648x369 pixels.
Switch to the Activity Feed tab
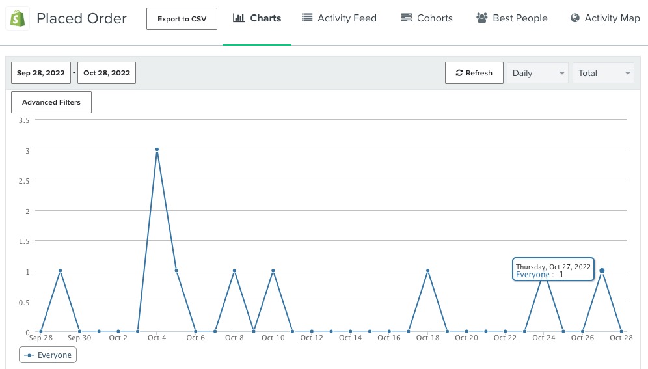(346, 18)
